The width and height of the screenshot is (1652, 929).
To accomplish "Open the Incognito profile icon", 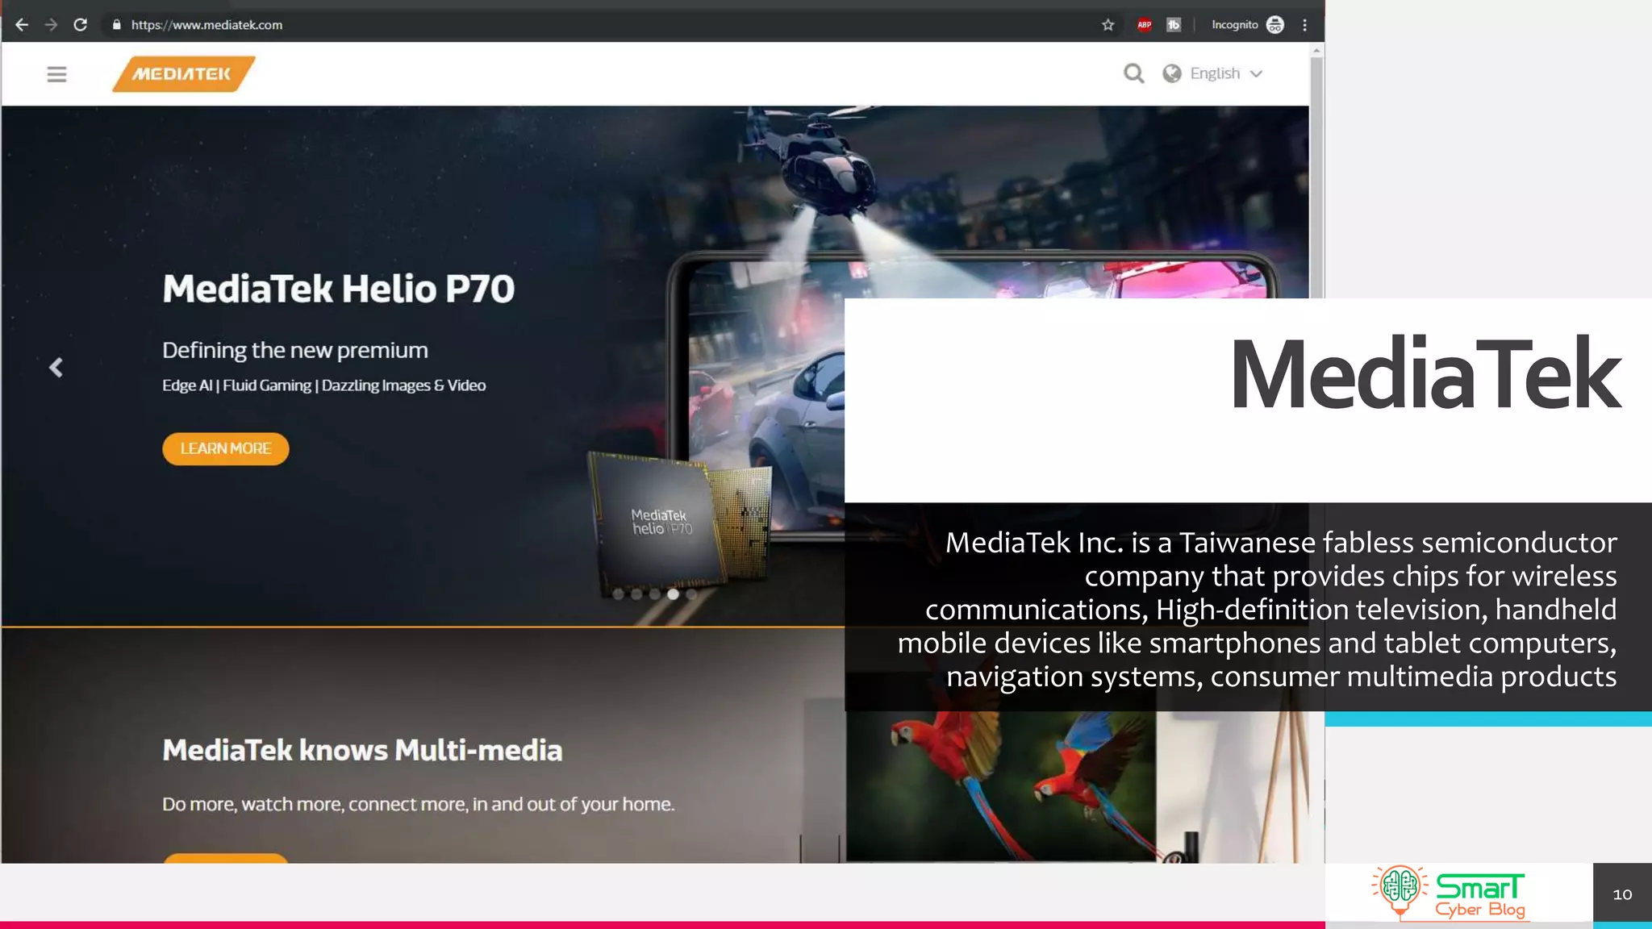I will pos(1274,25).
